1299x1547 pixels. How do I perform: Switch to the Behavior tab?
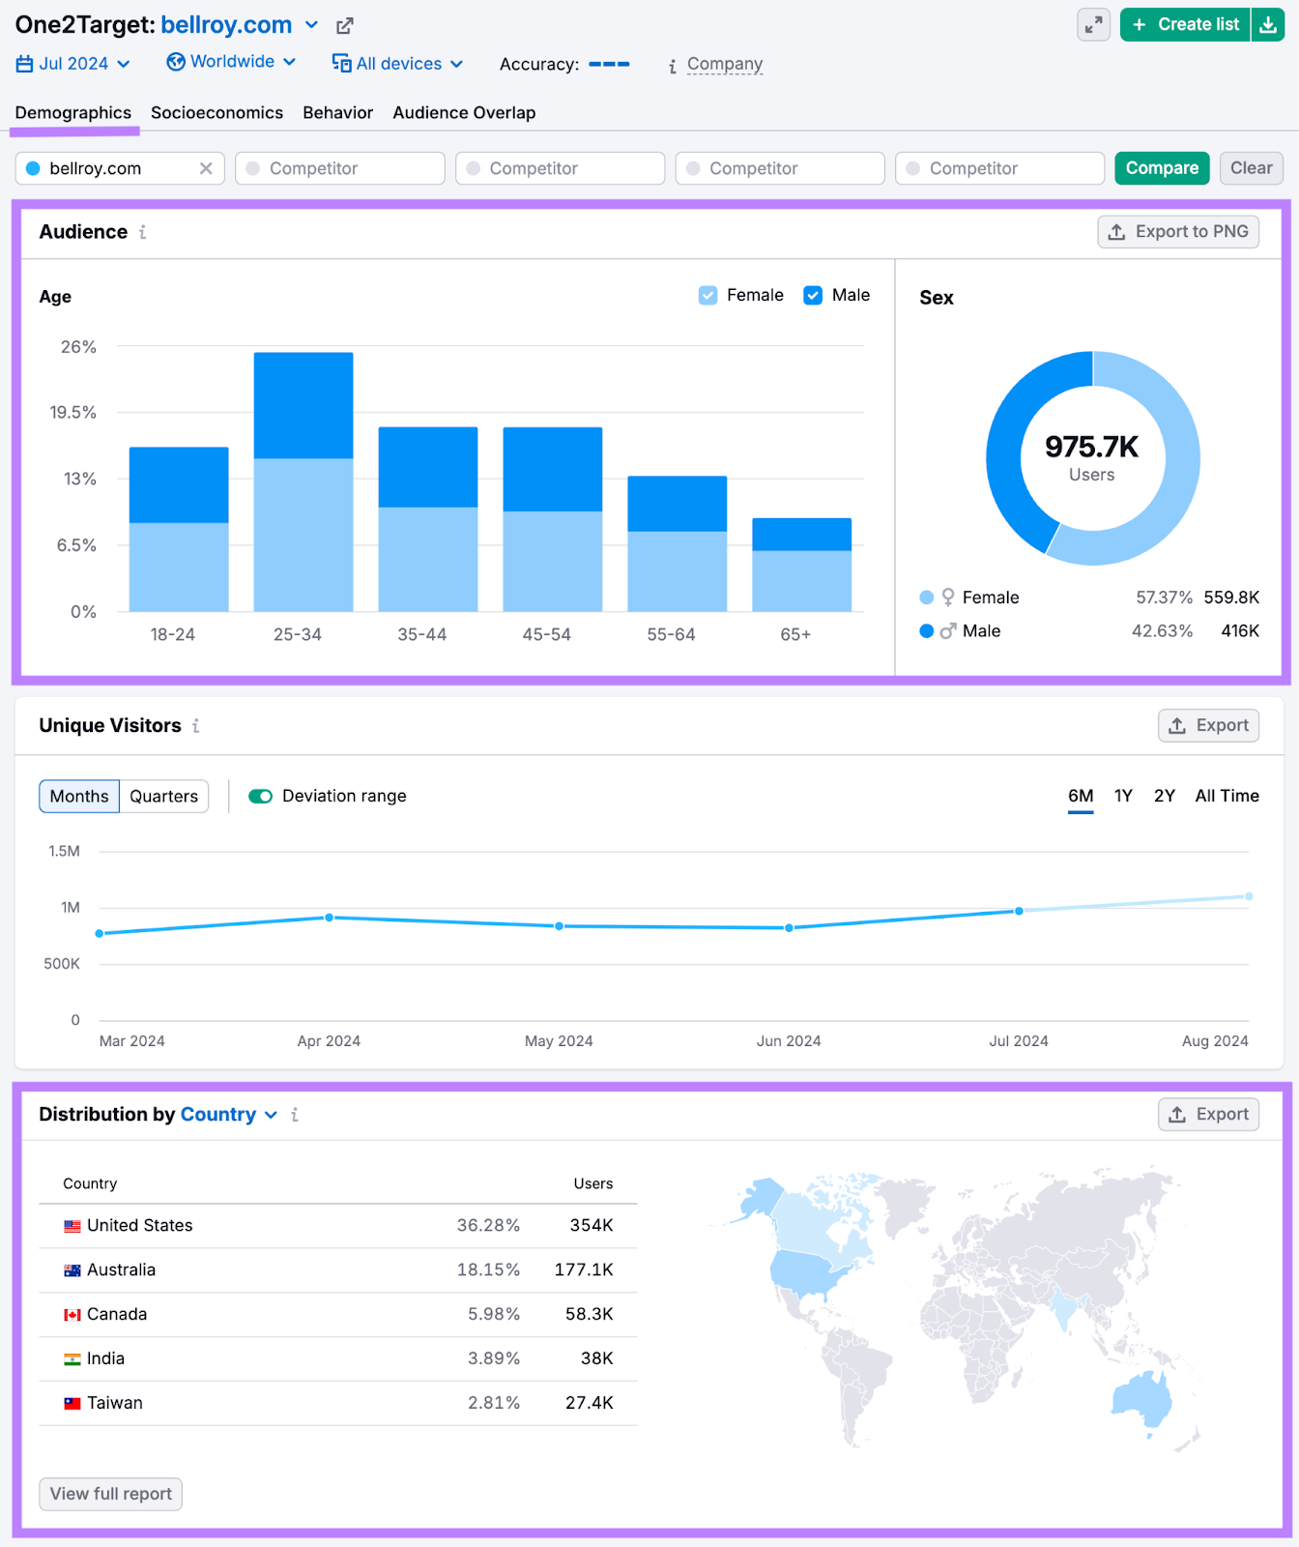338,113
